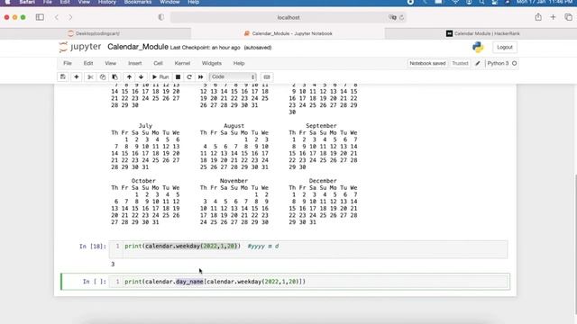Click the Python 3 kernel indicator
The width and height of the screenshot is (577, 324).
[501, 63]
